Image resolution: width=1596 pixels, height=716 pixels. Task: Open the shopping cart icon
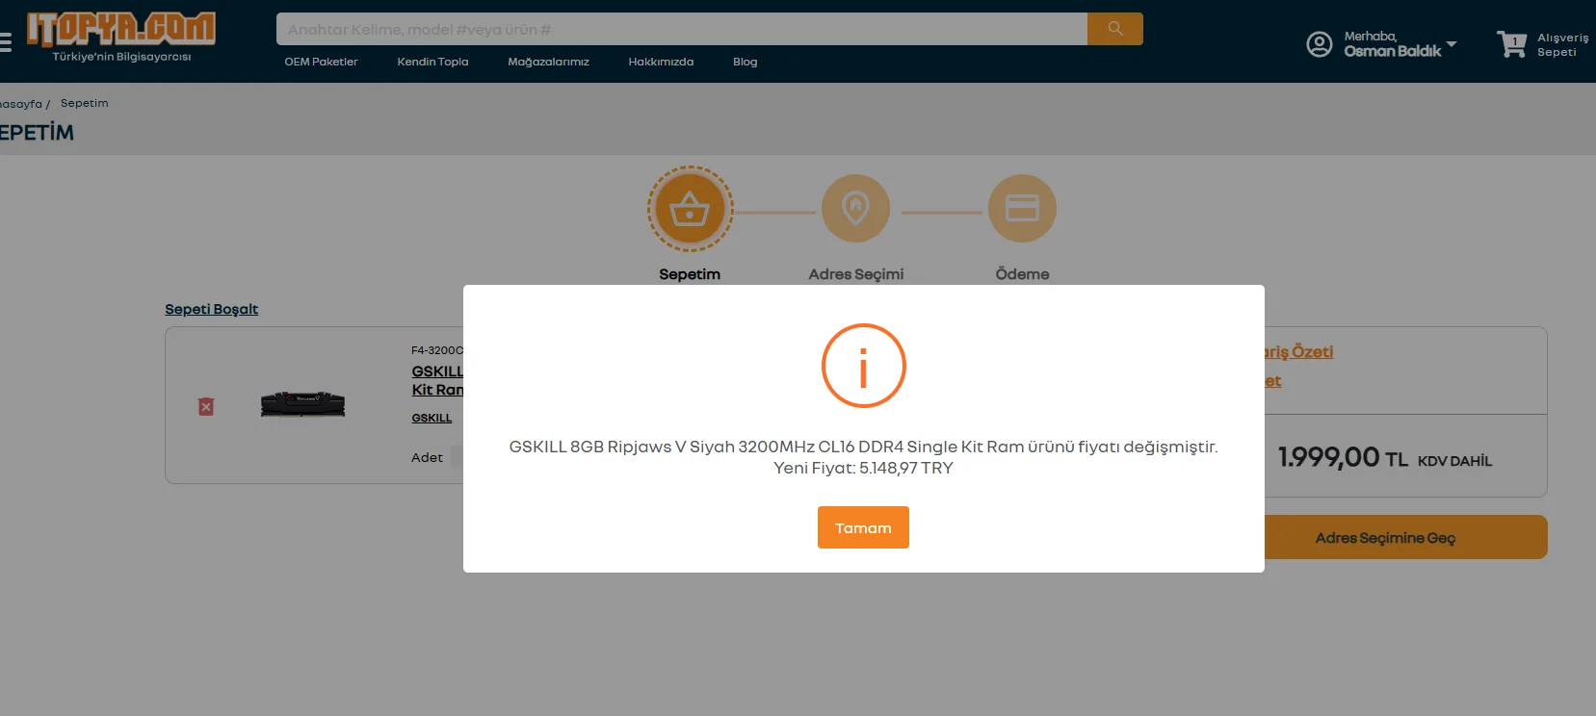(x=1511, y=44)
